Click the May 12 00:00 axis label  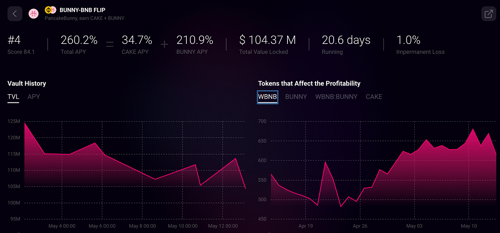pyautogui.click(x=223, y=226)
